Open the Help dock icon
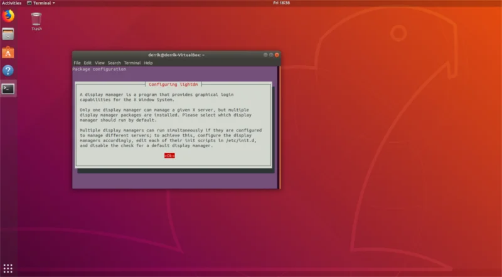The height and width of the screenshot is (277, 502). click(8, 70)
